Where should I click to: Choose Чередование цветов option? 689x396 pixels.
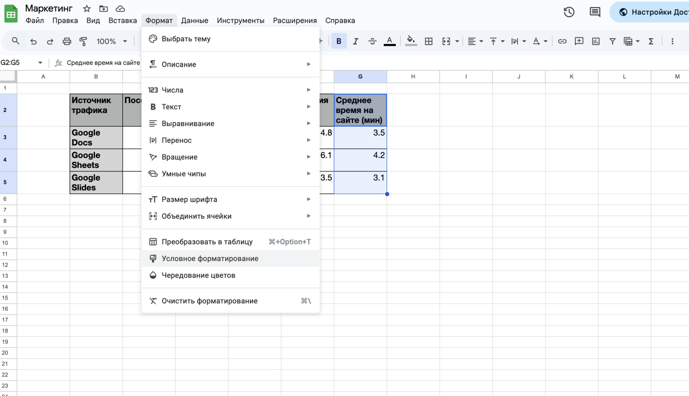pyautogui.click(x=230, y=275)
